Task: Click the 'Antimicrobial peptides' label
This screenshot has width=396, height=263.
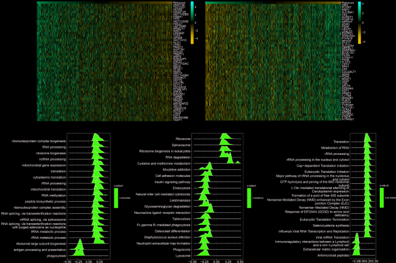Action: (334, 255)
